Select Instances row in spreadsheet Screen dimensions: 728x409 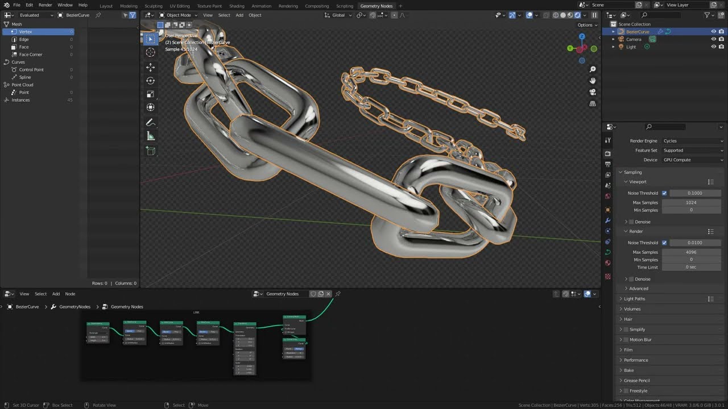click(x=38, y=100)
